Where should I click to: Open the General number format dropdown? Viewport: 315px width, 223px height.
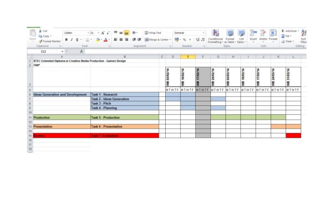[x=203, y=33]
